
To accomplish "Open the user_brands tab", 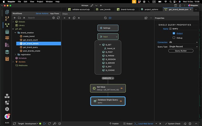I will [x=103, y=9].
